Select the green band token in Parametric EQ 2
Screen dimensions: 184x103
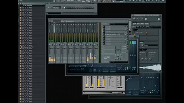click(131, 43)
